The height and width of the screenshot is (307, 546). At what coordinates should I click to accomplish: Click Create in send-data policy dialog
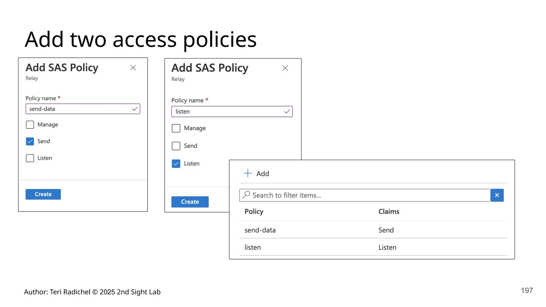[43, 194]
